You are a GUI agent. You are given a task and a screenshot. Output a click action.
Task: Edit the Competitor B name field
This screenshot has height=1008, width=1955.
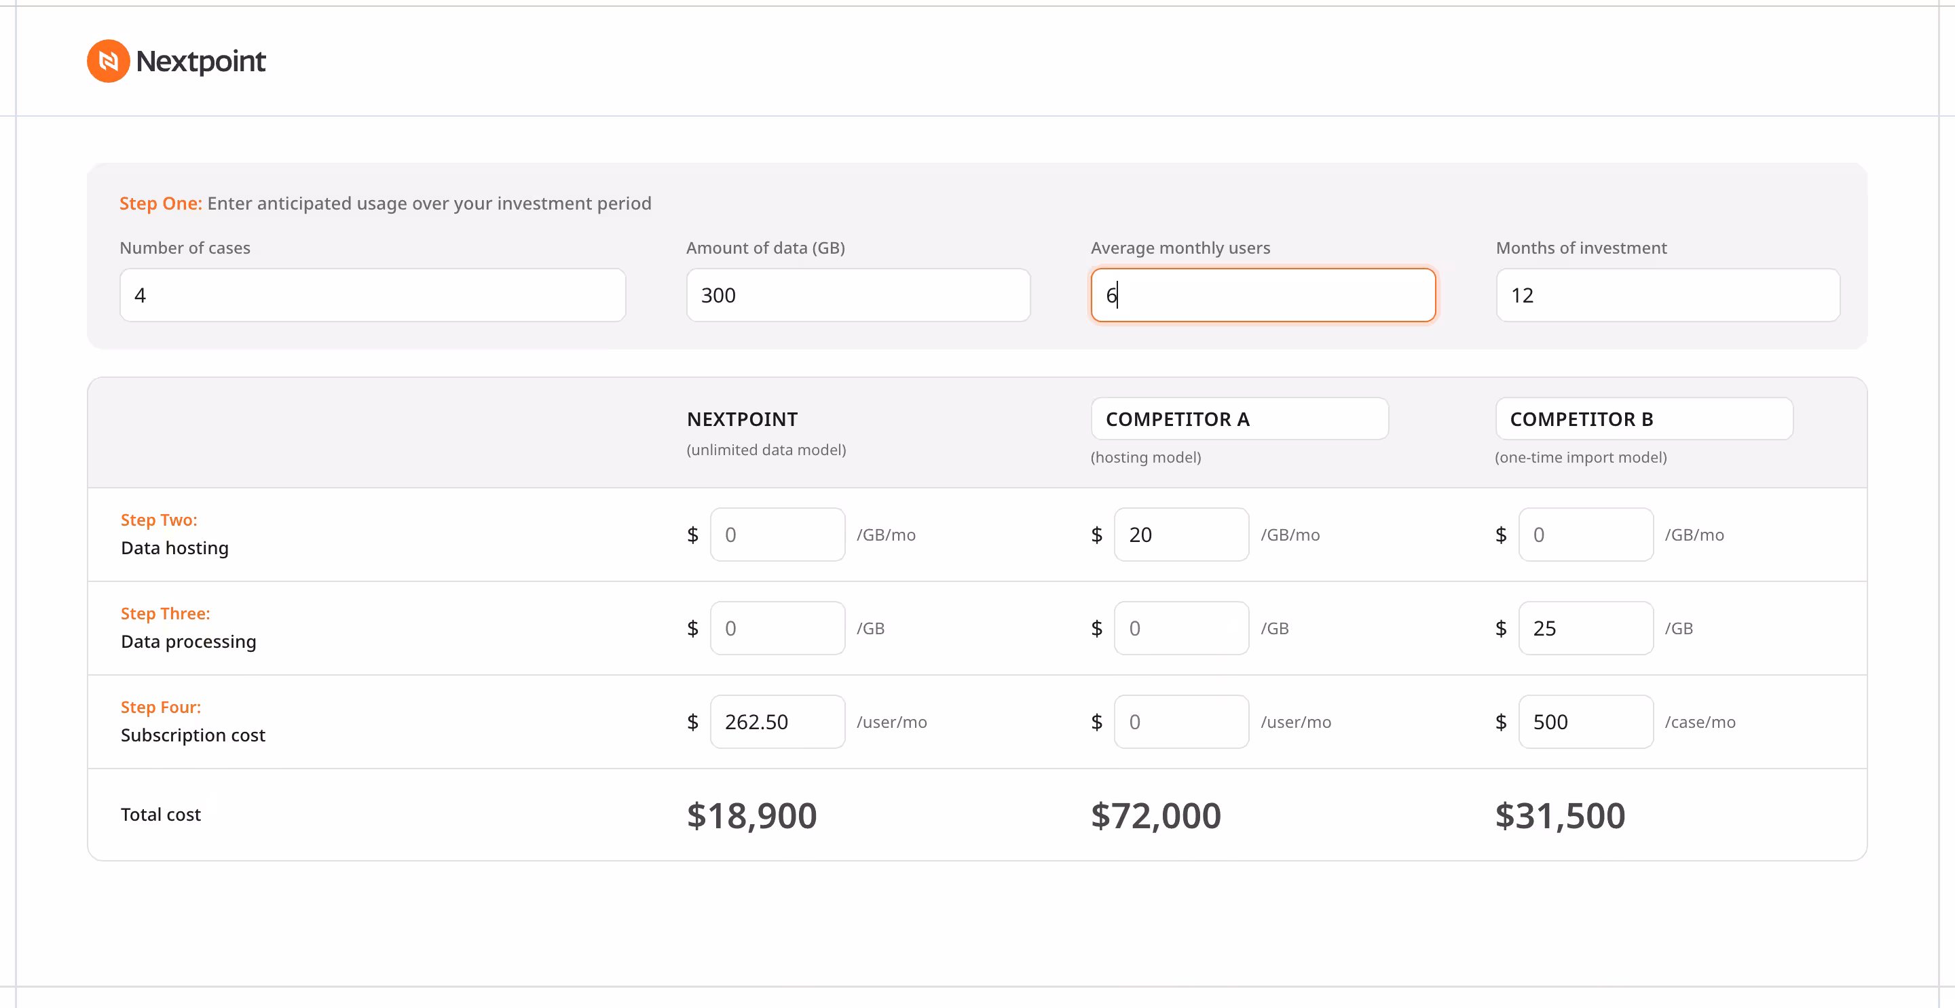1644,419
